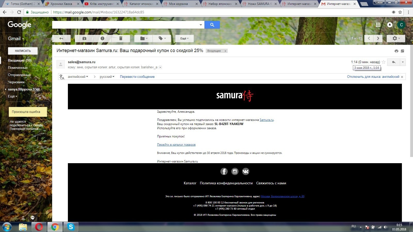
Task: Click Политика конфиденциальности footer link
Action: (226, 183)
